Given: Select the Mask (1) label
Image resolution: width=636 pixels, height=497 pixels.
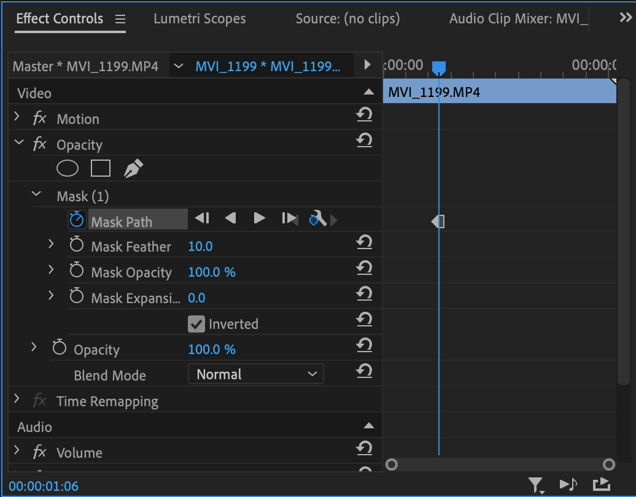Looking at the screenshot, I should tap(83, 196).
